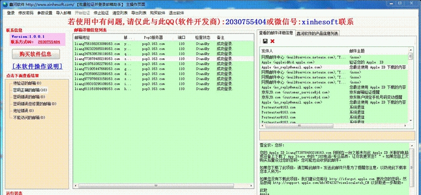Image resolution: width=421 pixels, height=195 pixels.
Task: Select mailbox liang771905447660163.com row
Action: [163, 69]
